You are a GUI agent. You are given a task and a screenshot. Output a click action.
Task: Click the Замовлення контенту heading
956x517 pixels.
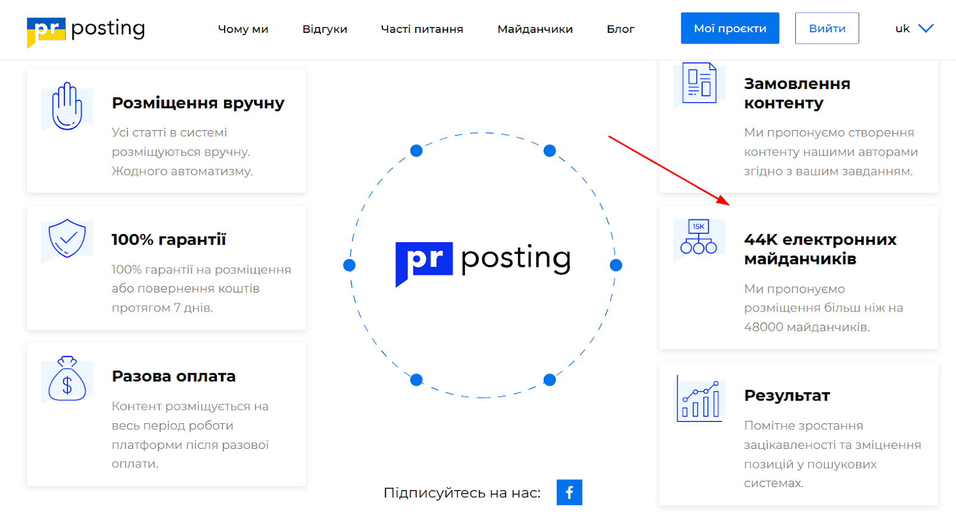(797, 93)
